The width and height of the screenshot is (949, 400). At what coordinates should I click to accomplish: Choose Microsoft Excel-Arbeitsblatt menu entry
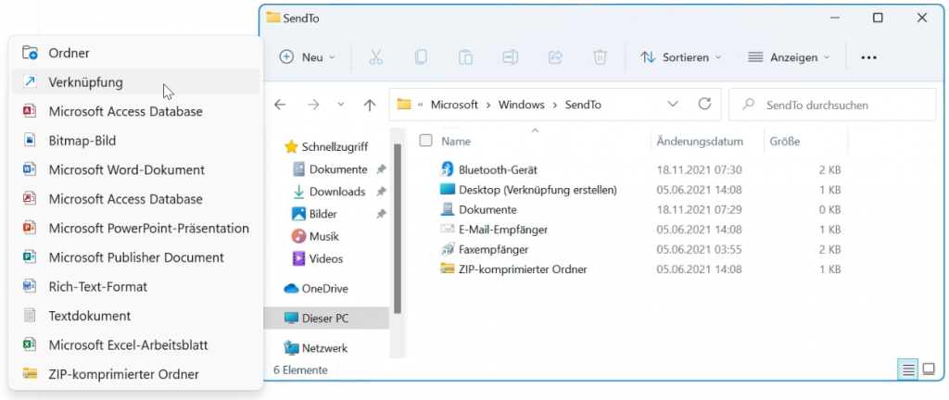tap(135, 345)
